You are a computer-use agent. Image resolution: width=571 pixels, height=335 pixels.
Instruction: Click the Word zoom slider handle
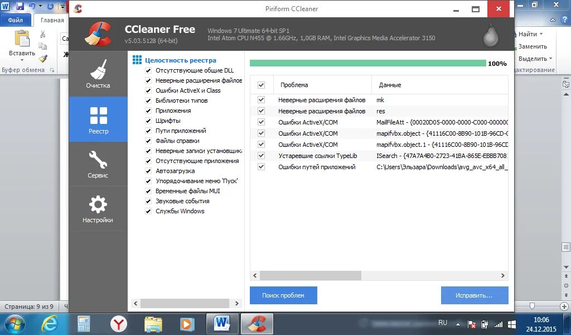pyautogui.click(x=532, y=306)
